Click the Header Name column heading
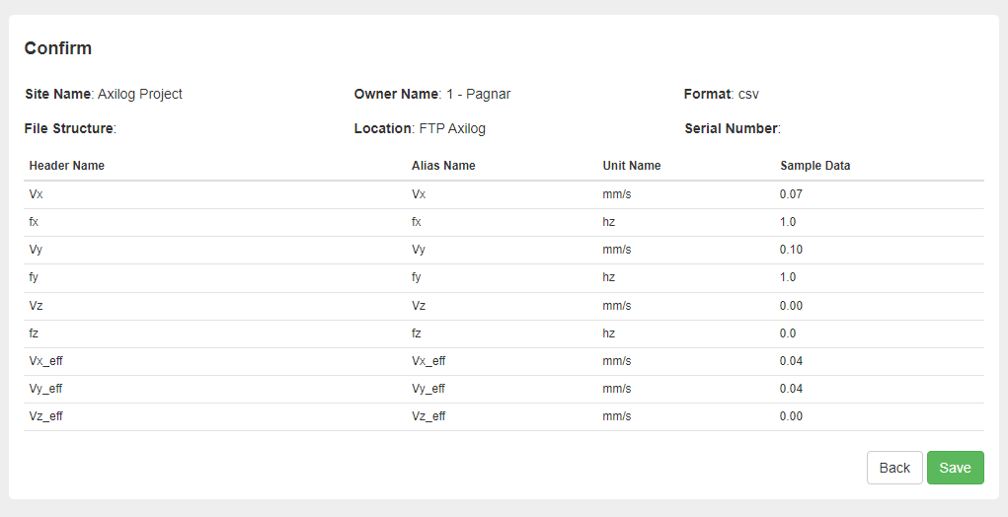This screenshot has width=1008, height=517. coord(67,166)
